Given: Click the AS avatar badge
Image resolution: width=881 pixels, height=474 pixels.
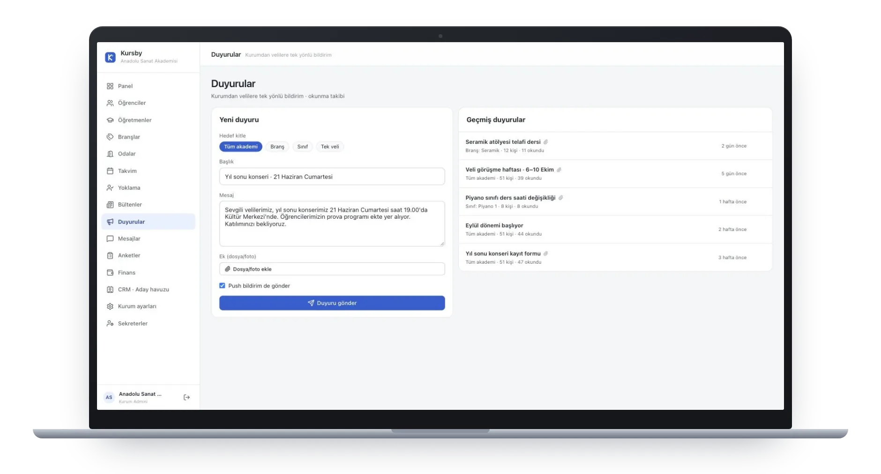Looking at the screenshot, I should point(109,398).
